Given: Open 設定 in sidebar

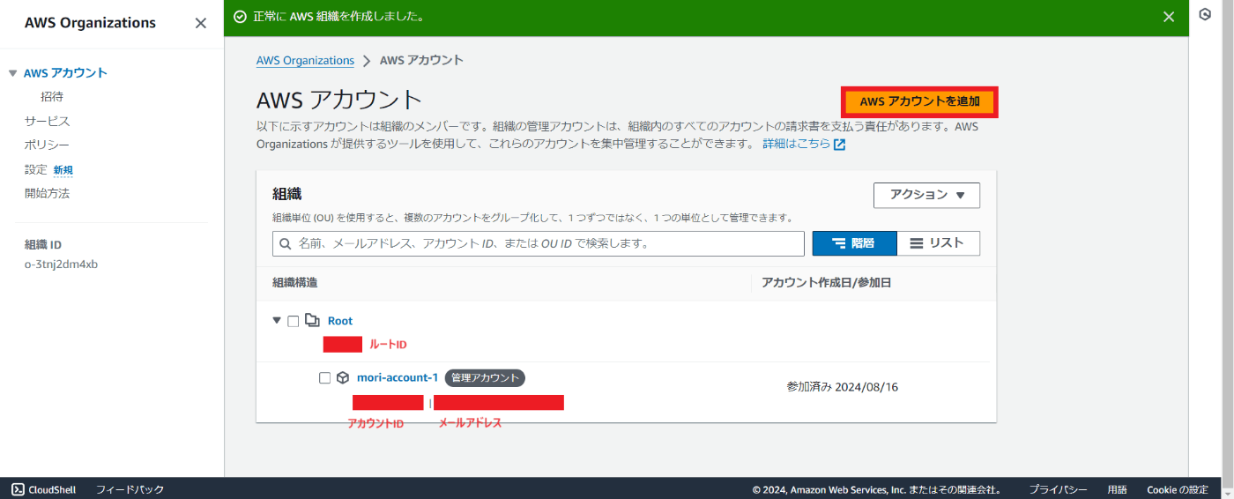Looking at the screenshot, I should point(35,169).
